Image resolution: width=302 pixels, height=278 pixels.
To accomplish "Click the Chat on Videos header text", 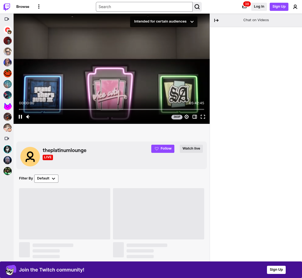I will pyautogui.click(x=256, y=20).
